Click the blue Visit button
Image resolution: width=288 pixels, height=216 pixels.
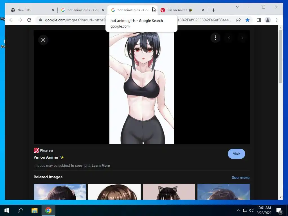point(236,154)
